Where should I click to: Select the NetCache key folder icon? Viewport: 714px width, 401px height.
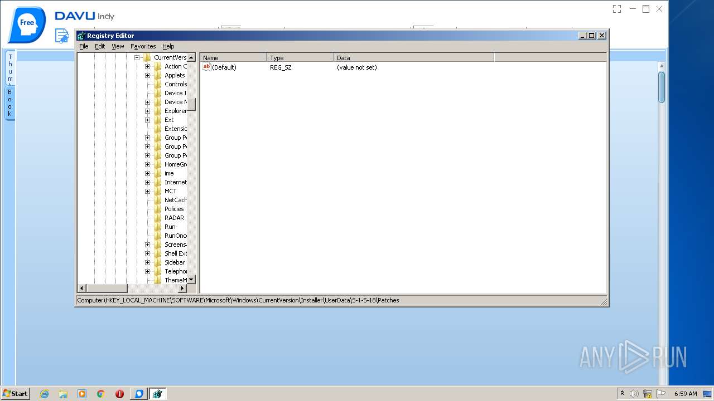158,200
